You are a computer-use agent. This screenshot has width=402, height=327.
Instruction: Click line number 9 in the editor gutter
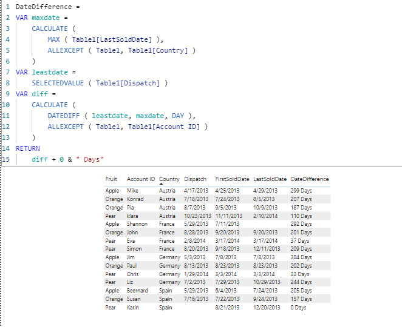pos(7,94)
